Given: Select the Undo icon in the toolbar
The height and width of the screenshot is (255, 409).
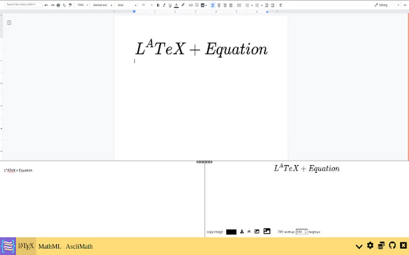Looking at the screenshot, I should 46,5.
